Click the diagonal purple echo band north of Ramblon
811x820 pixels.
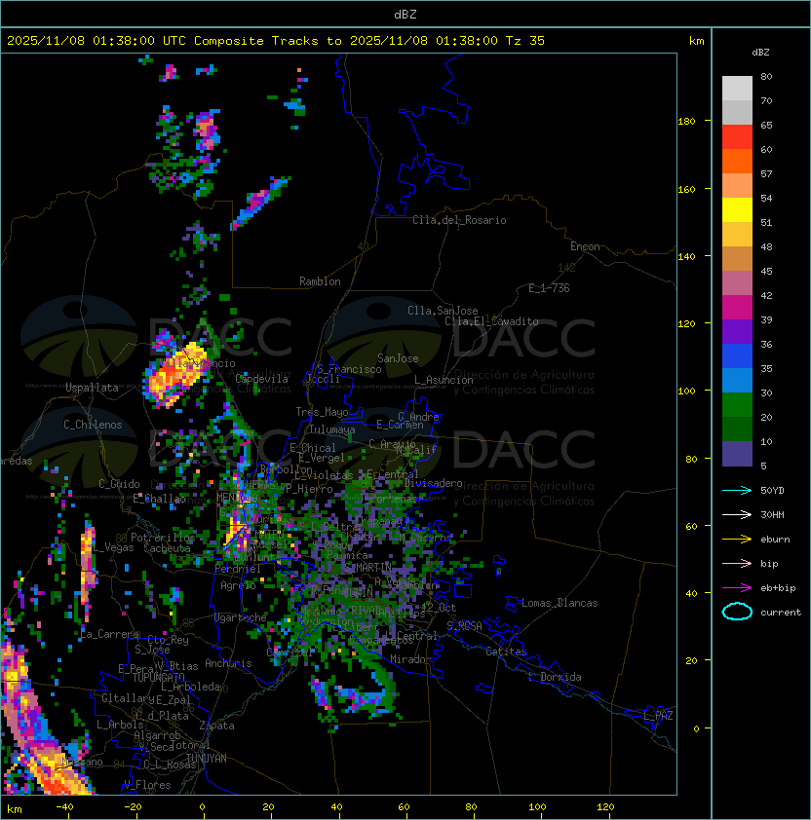(259, 203)
